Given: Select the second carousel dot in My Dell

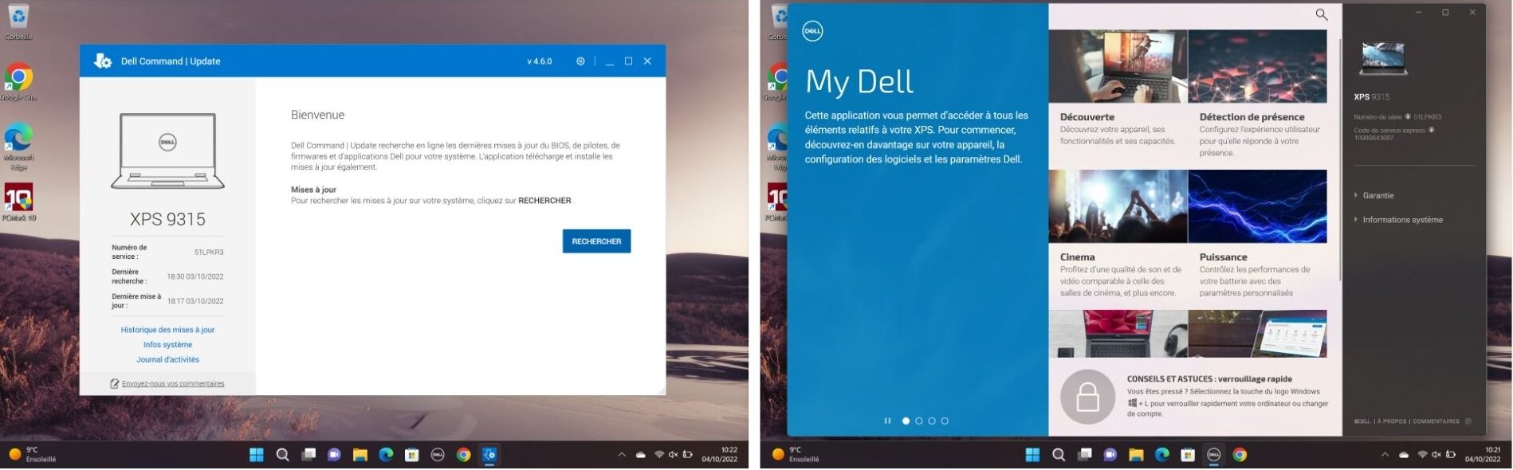Looking at the screenshot, I should coord(918,421).
